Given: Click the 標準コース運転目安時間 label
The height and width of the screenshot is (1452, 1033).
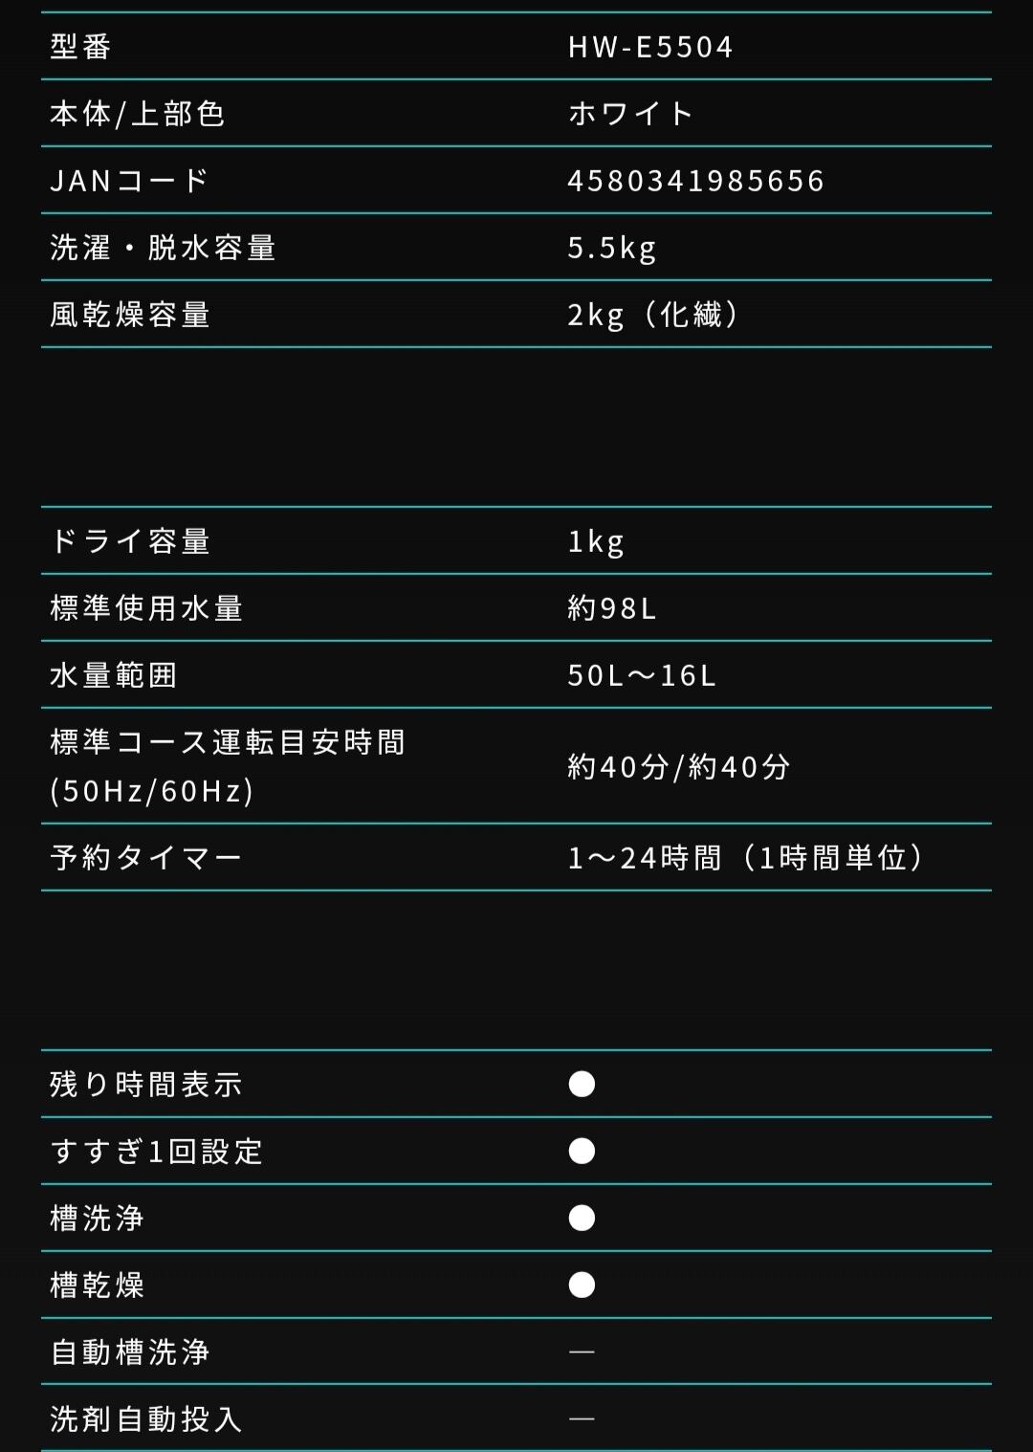Looking at the screenshot, I should click(x=228, y=742).
